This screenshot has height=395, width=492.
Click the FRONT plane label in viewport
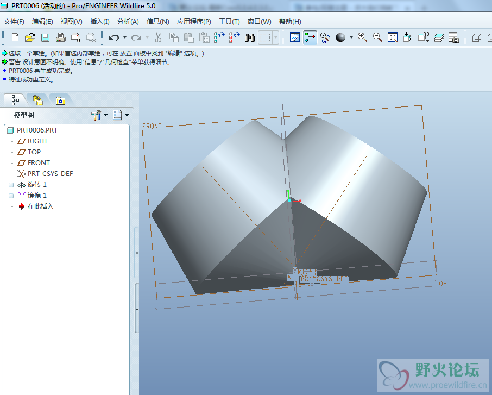click(152, 126)
